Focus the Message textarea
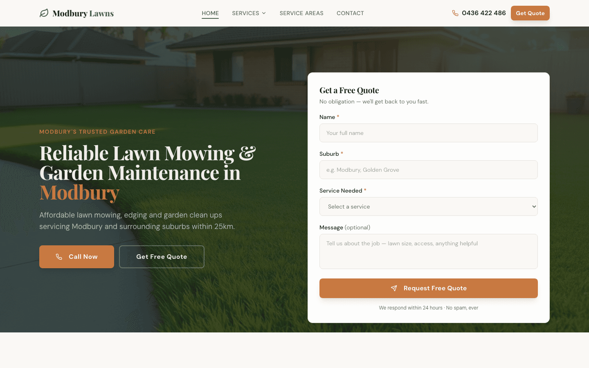Screen dimensions: 589x368 coord(428,251)
